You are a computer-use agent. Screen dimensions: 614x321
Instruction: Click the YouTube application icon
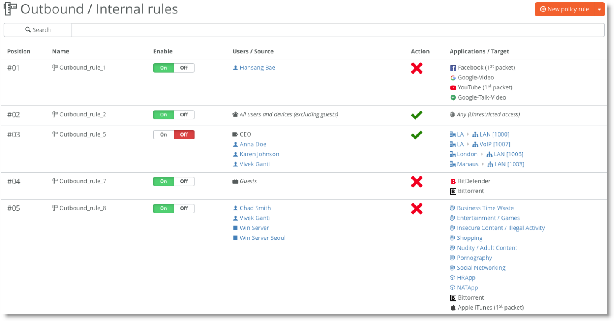(453, 88)
